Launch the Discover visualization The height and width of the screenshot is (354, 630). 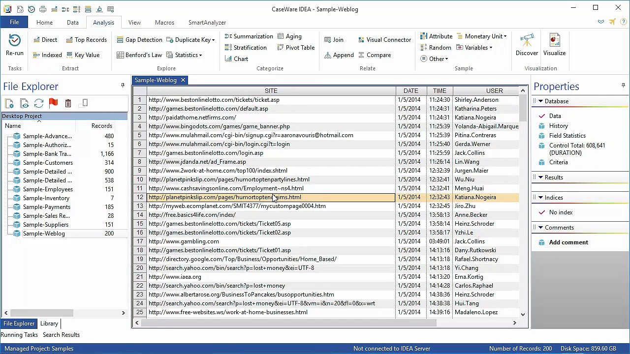[x=527, y=45]
